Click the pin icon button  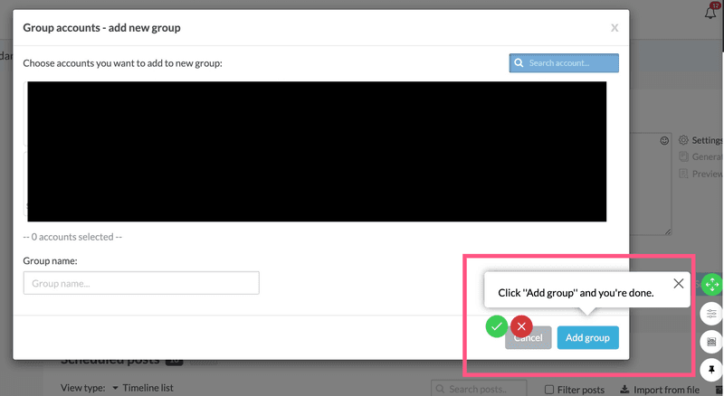pyautogui.click(x=711, y=369)
